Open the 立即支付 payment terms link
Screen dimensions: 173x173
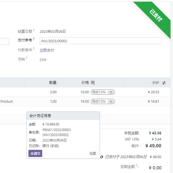pos(47,50)
